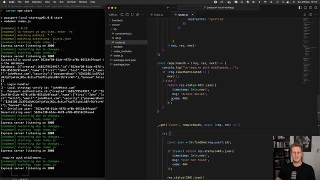The height and width of the screenshot is (180, 320).
Task: Open the customize layout icon
Action: [x=315, y=7]
